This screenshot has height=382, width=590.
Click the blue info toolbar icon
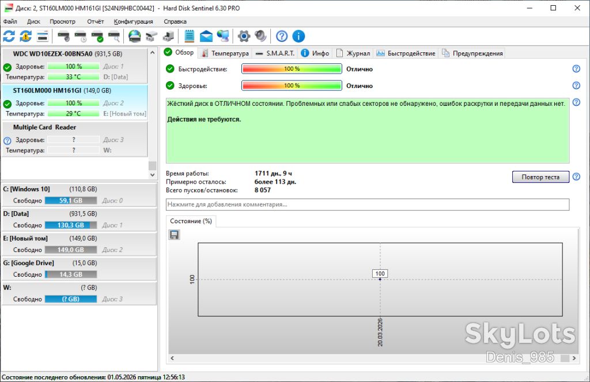tap(298, 36)
